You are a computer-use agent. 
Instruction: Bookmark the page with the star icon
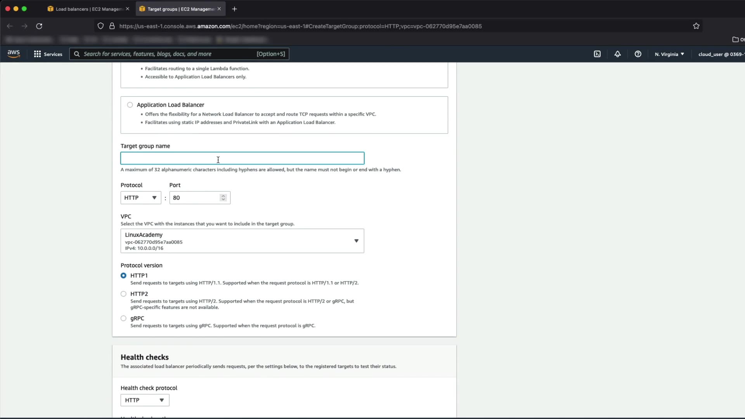tap(696, 26)
